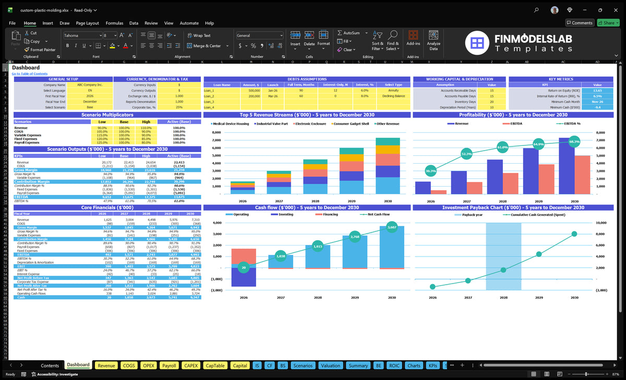Apply accounting dollar format

(240, 46)
